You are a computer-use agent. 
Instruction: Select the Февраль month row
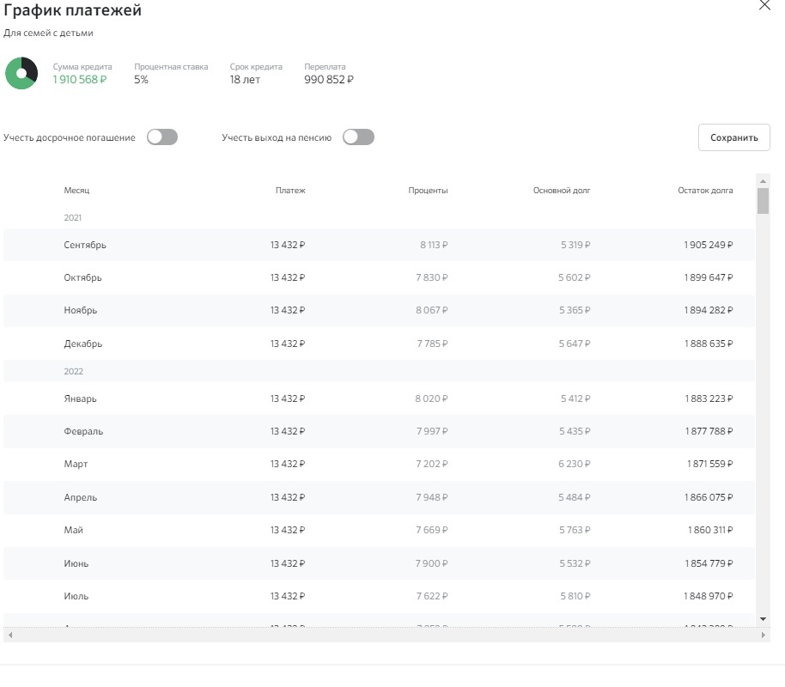click(x=379, y=431)
